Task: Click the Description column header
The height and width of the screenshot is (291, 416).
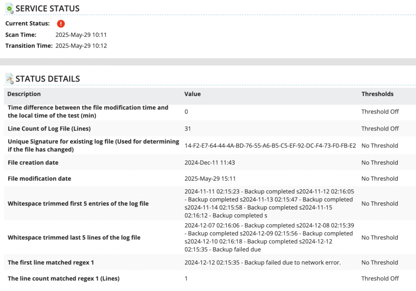Action: click(x=24, y=94)
